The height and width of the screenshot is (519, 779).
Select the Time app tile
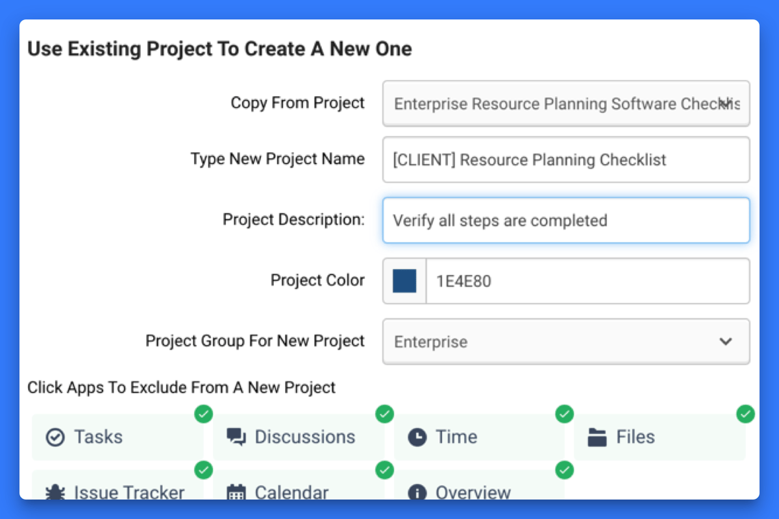(x=480, y=437)
